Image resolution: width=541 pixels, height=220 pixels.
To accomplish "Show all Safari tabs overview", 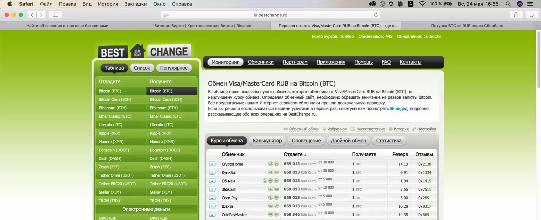I will pos(532,15).
